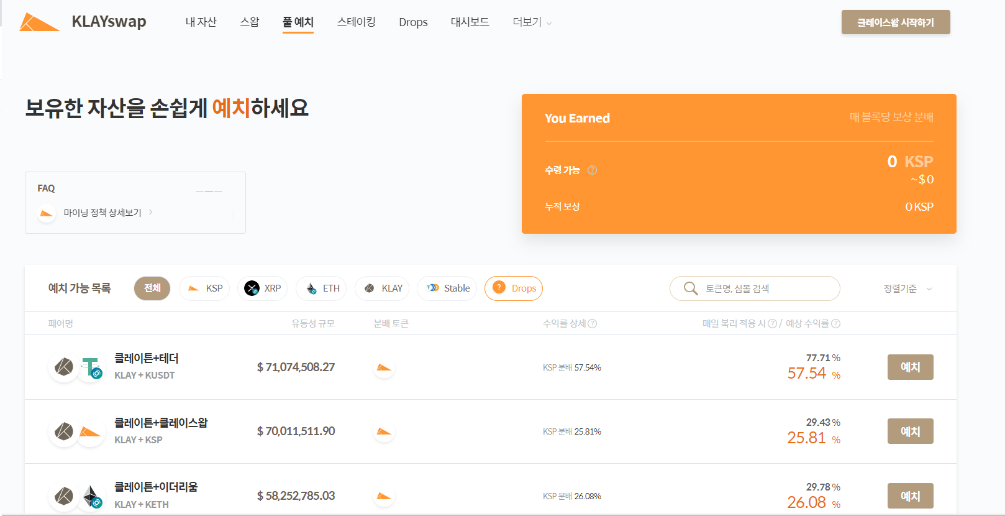Focus the 토큰명, 심볼 검색 search field

coord(755,288)
